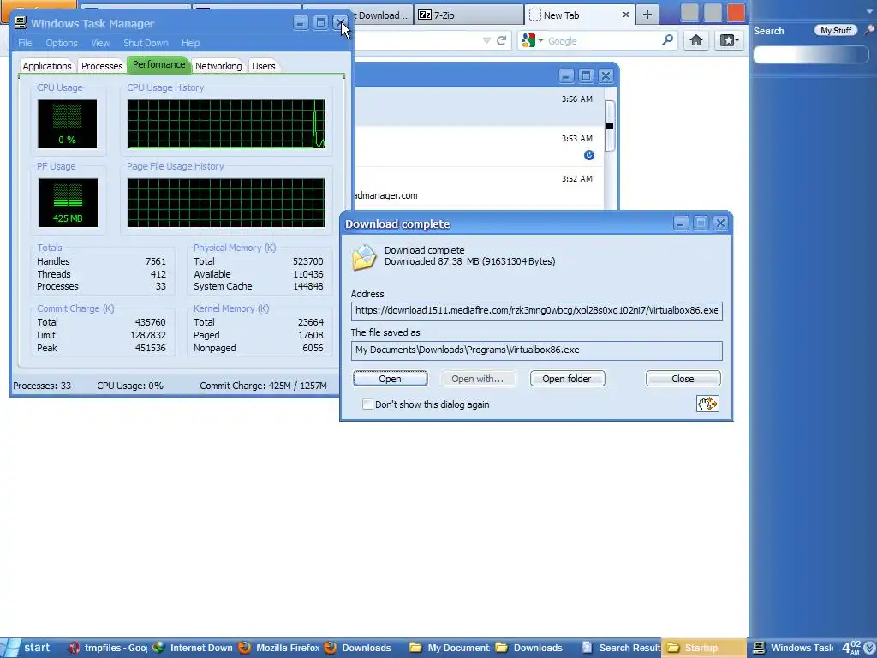Click the Close button in Download complete dialog
Viewport: 877px width, 658px height.
click(683, 379)
